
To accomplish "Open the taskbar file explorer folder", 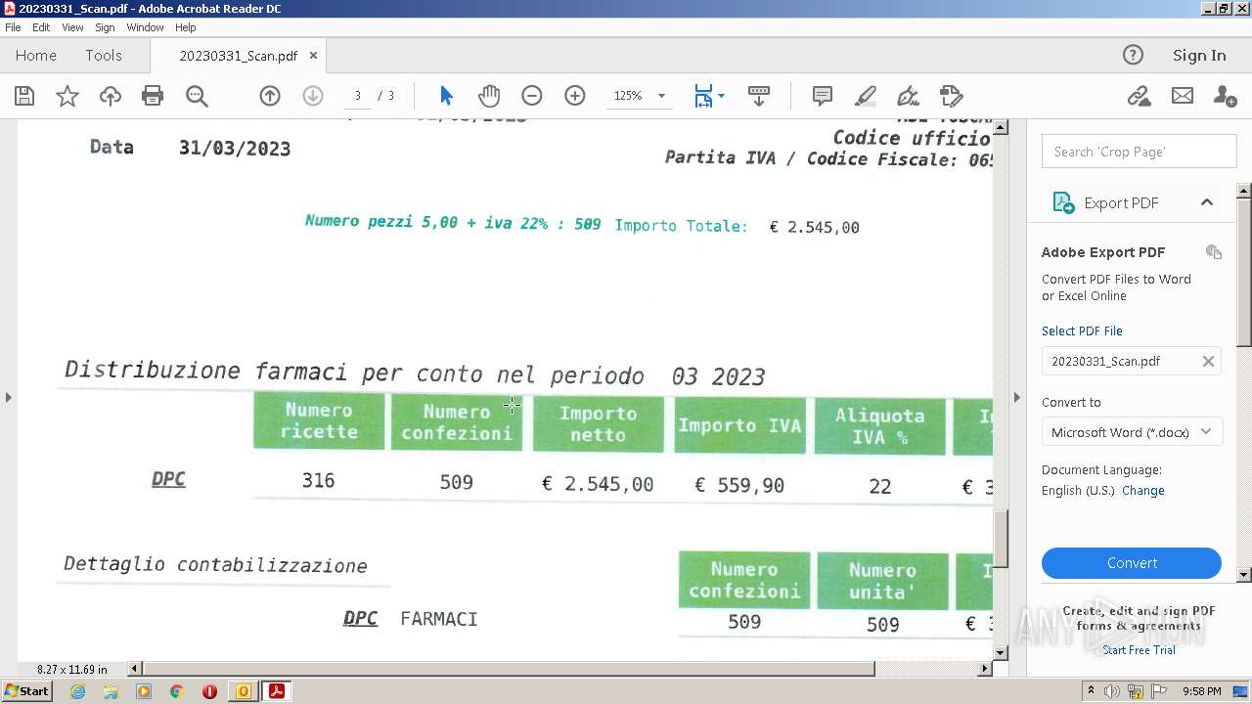I will (x=111, y=691).
